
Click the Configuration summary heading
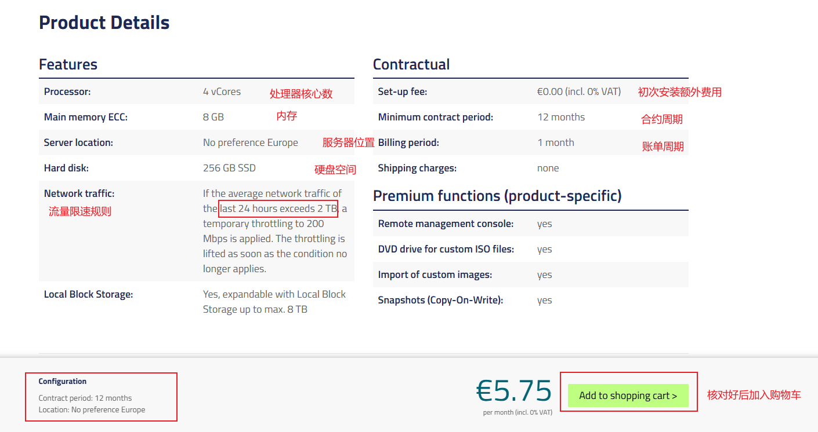pos(63,381)
